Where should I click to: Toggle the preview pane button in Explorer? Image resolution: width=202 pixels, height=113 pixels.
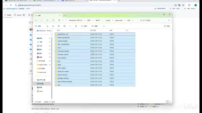[167, 26]
